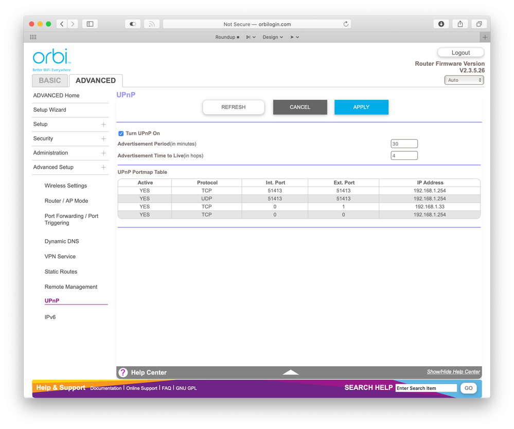
Task: Click the Share icon in Safari toolbar
Action: (x=459, y=24)
